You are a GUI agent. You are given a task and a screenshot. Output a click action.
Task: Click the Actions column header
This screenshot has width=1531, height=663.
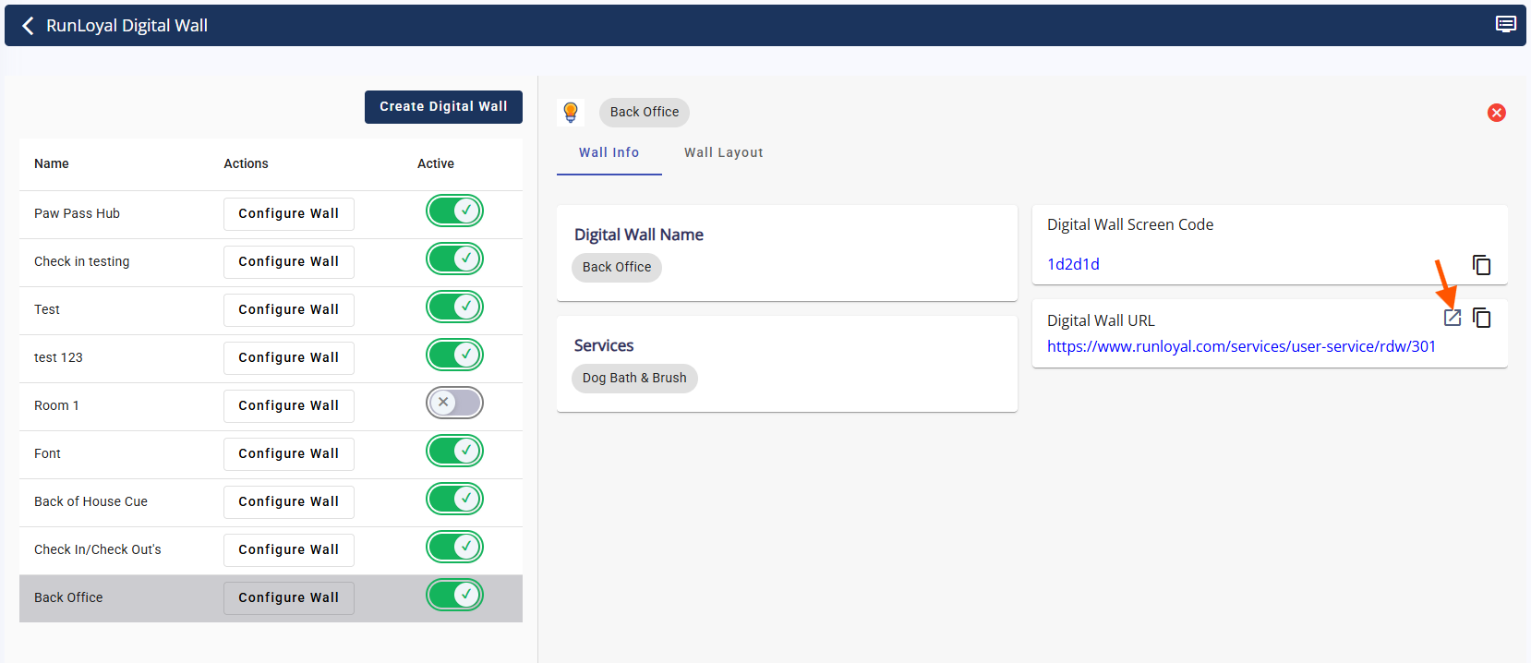coord(246,163)
